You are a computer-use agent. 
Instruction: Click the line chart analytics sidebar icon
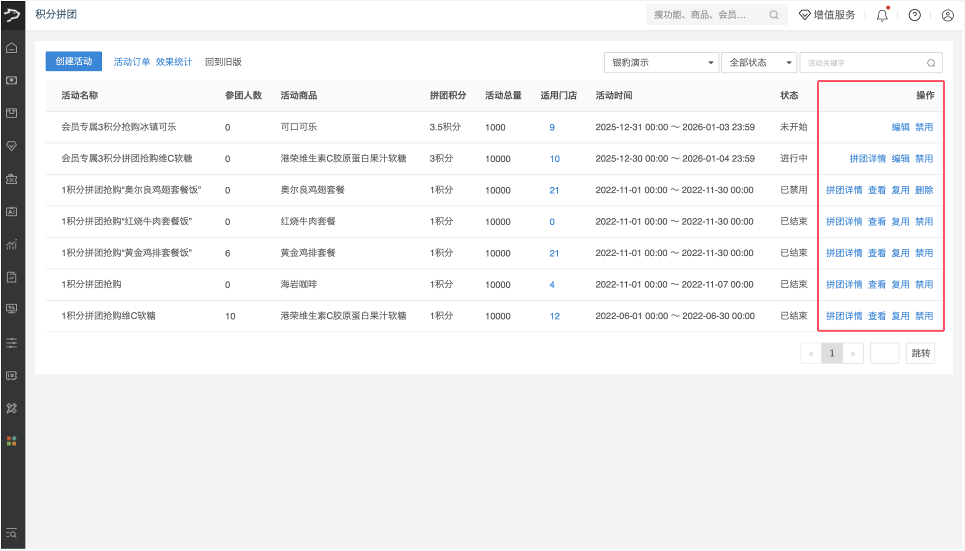pos(12,244)
